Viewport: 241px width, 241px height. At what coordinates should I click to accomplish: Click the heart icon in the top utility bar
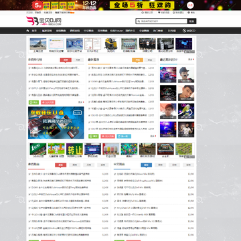click(159, 13)
